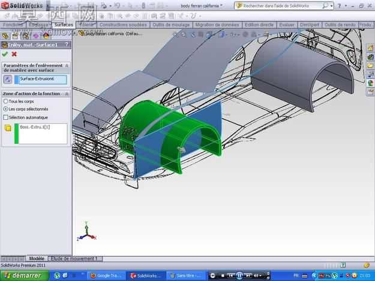Open the FeatureManager design tree tab
375x281 pixels.
click(5, 36)
